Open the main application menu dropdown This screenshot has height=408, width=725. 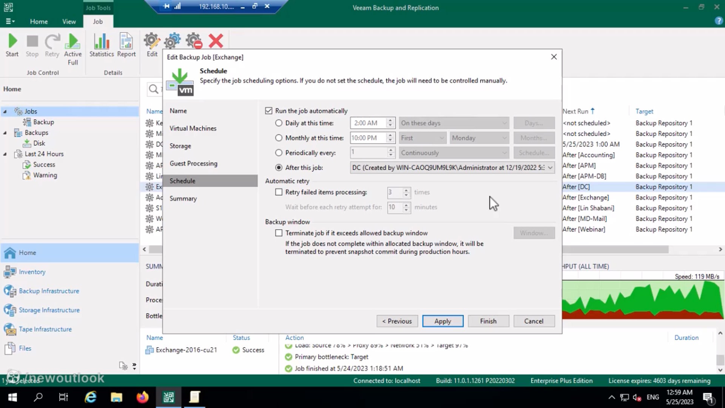(10, 21)
